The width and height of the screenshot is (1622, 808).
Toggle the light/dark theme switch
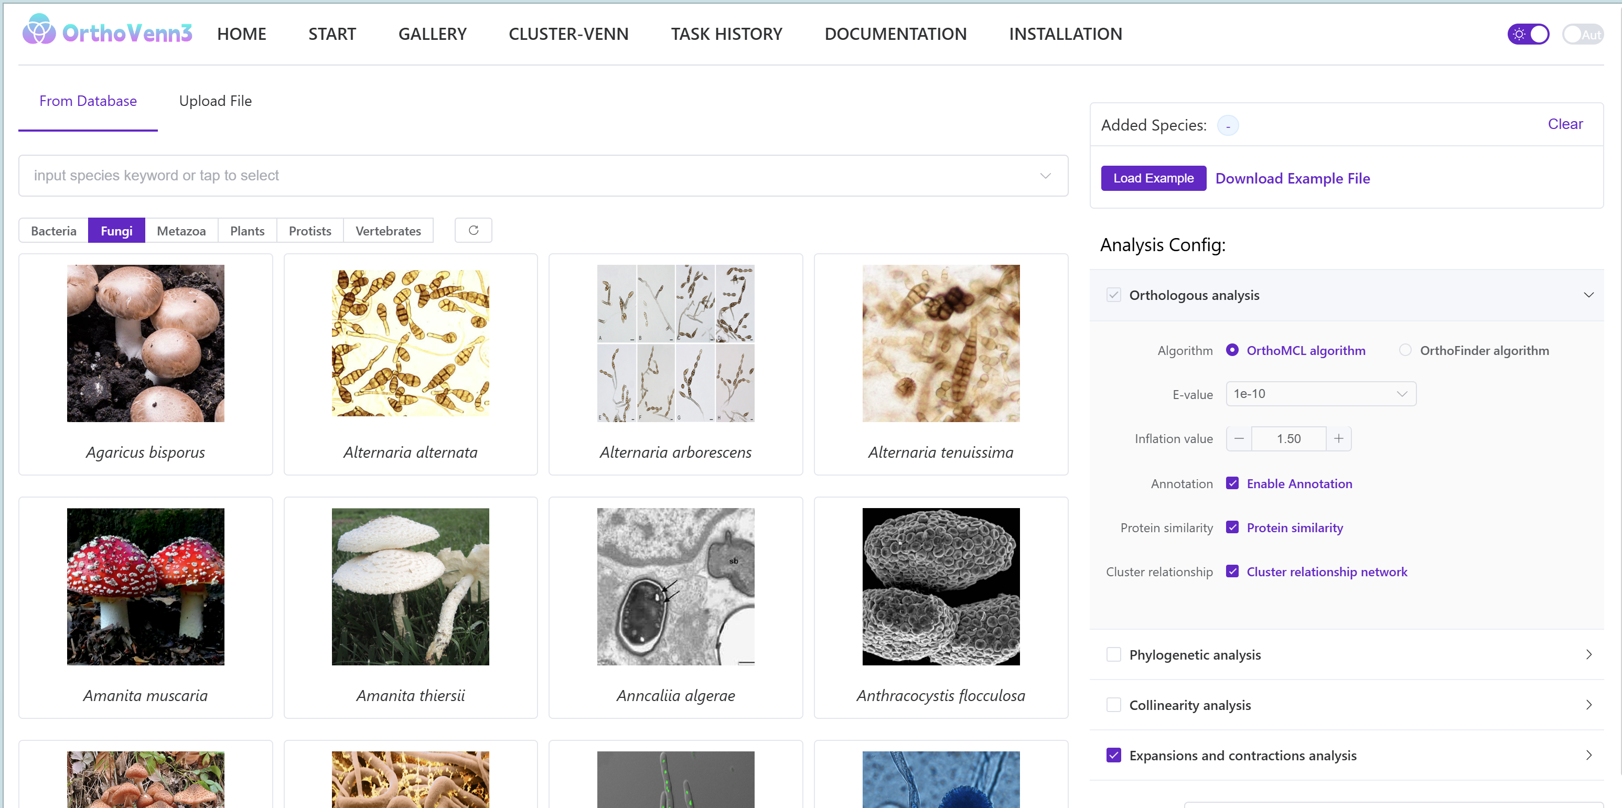tap(1528, 34)
